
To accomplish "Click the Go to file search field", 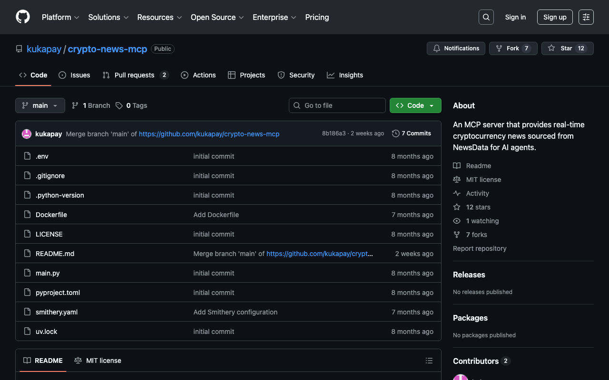I will (x=337, y=105).
